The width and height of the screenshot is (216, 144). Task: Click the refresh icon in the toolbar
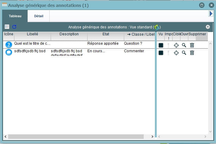point(14,27)
